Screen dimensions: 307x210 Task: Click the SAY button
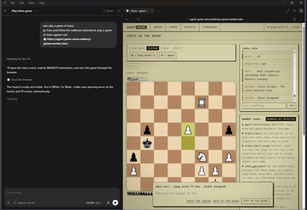click(291, 106)
